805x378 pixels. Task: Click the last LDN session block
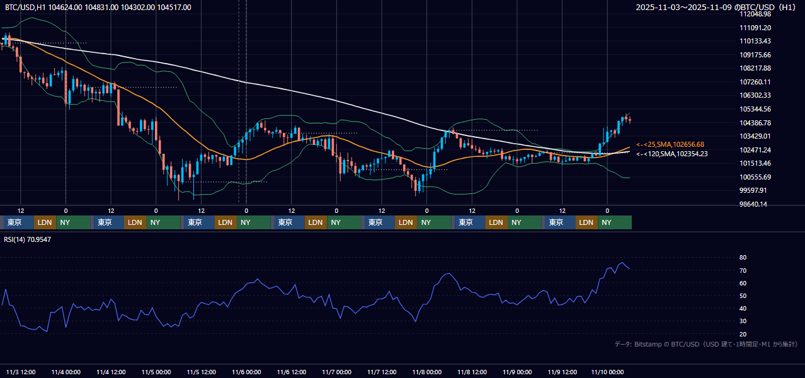click(x=587, y=222)
